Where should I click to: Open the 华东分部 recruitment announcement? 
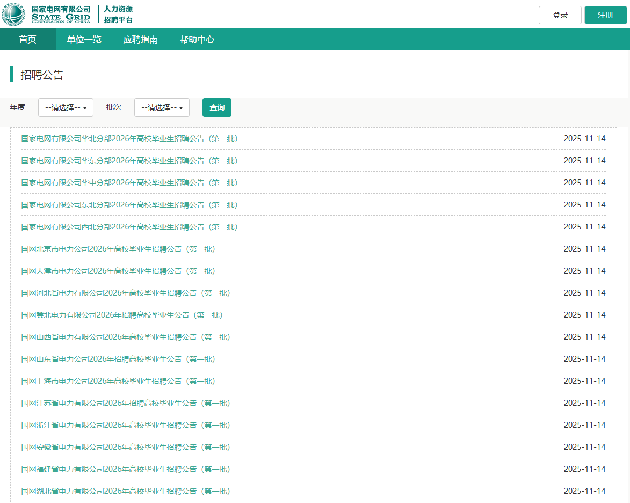coord(129,161)
